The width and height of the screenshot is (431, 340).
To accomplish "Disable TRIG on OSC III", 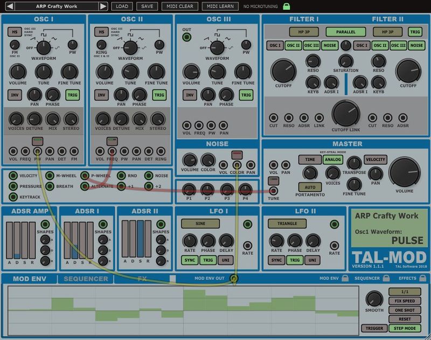I will click(x=247, y=94).
